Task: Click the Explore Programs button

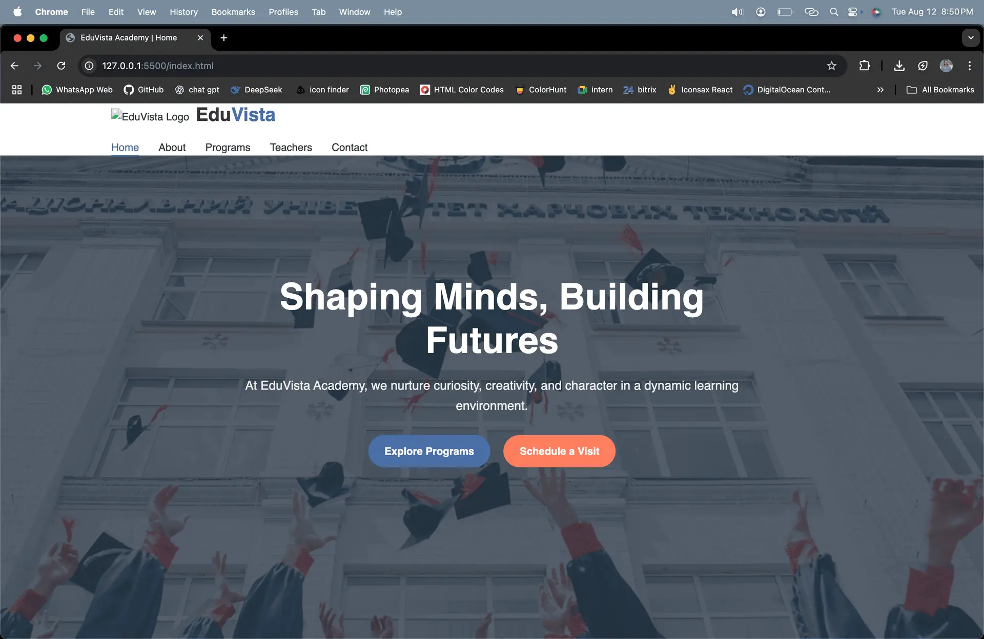Action: pyautogui.click(x=429, y=451)
